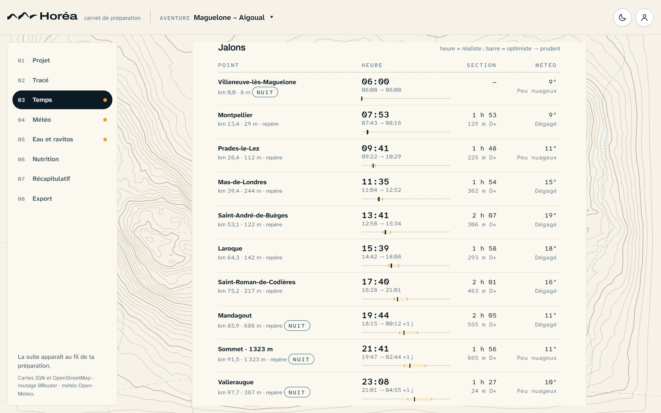Select the Temps step in sidebar
Image resolution: width=661 pixels, height=413 pixels.
coord(62,100)
